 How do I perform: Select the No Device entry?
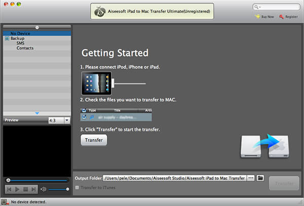coord(37,33)
